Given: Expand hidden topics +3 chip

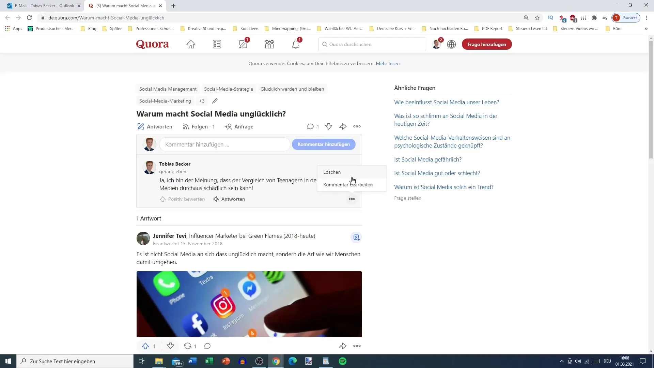Looking at the screenshot, I should point(202,101).
